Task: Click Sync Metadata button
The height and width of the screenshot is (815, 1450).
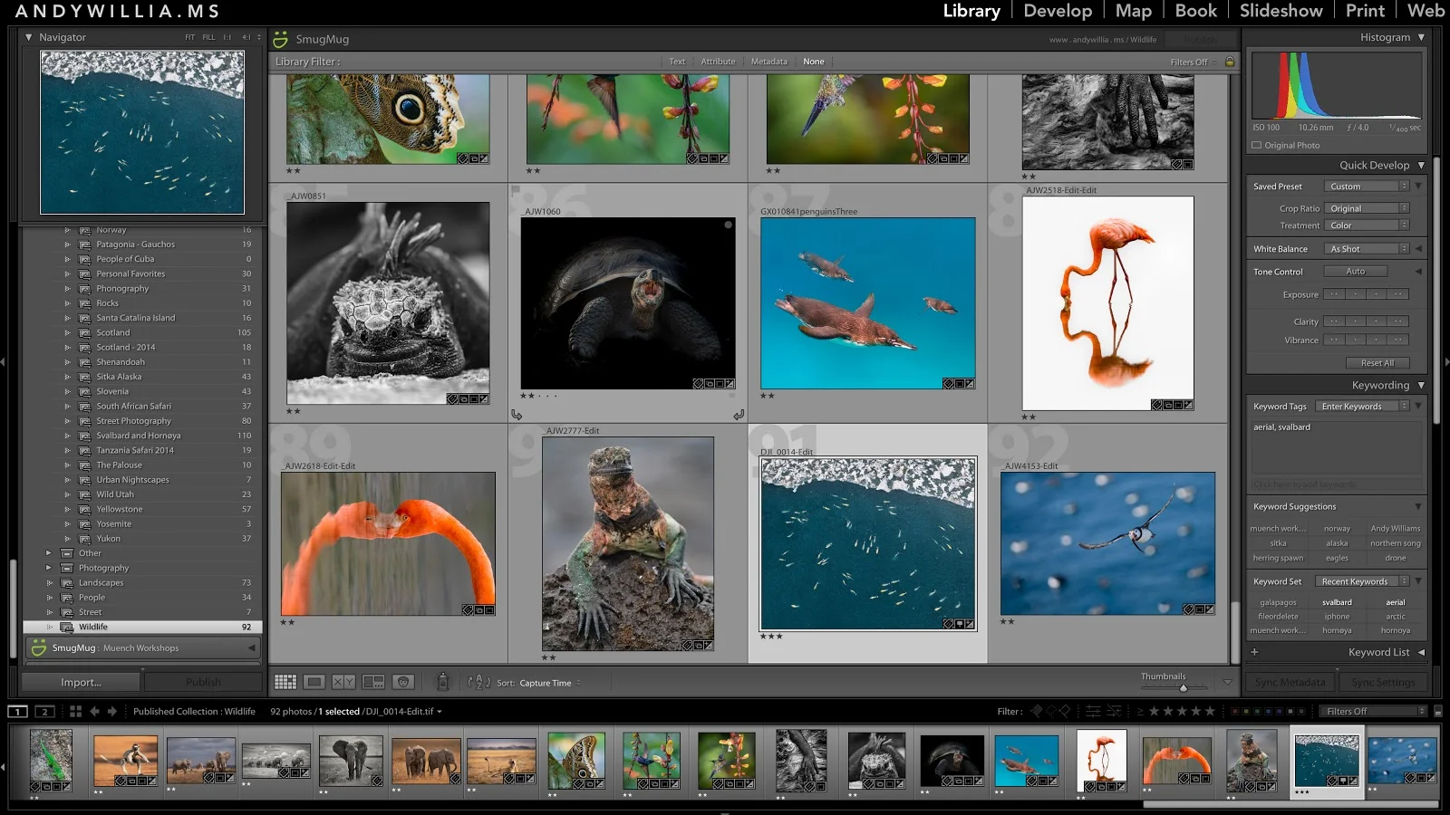Action: pyautogui.click(x=1290, y=682)
